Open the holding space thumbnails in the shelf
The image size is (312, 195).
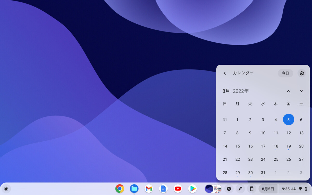pyautogui.click(x=213, y=188)
